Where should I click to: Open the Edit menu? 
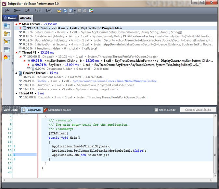click(28, 10)
